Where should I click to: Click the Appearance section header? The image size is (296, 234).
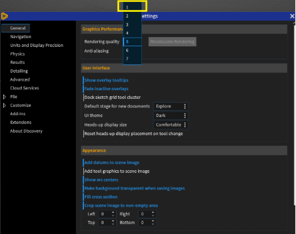point(184,151)
